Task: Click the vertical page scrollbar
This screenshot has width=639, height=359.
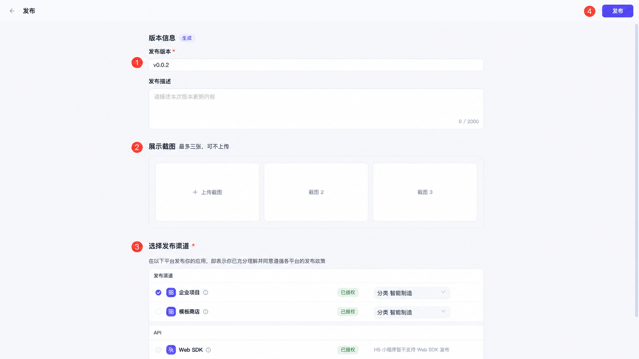Action: click(636, 170)
